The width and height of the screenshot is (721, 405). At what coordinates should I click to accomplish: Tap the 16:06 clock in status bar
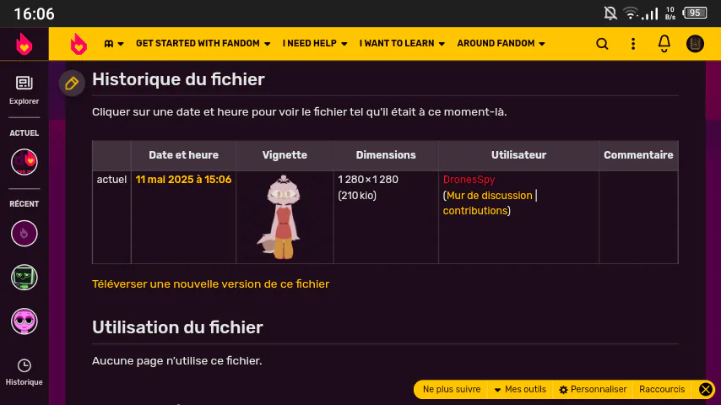click(34, 13)
